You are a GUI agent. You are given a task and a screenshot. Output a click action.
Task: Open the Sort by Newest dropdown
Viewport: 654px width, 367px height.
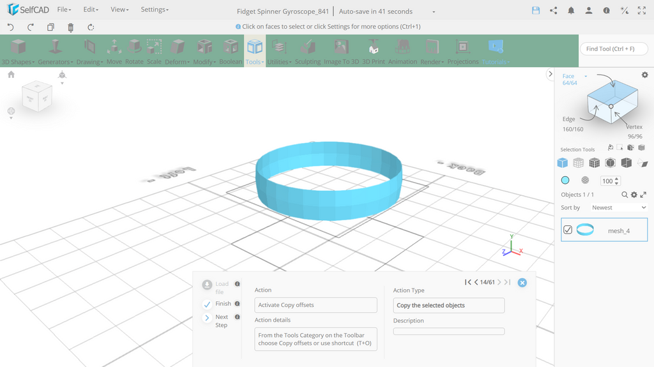click(x=618, y=207)
